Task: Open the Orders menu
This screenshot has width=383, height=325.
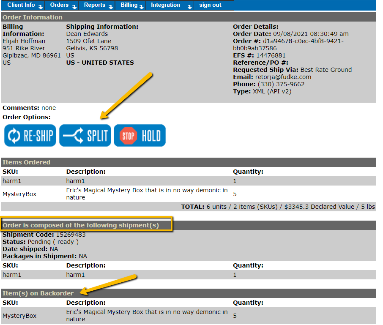Action: click(x=61, y=5)
